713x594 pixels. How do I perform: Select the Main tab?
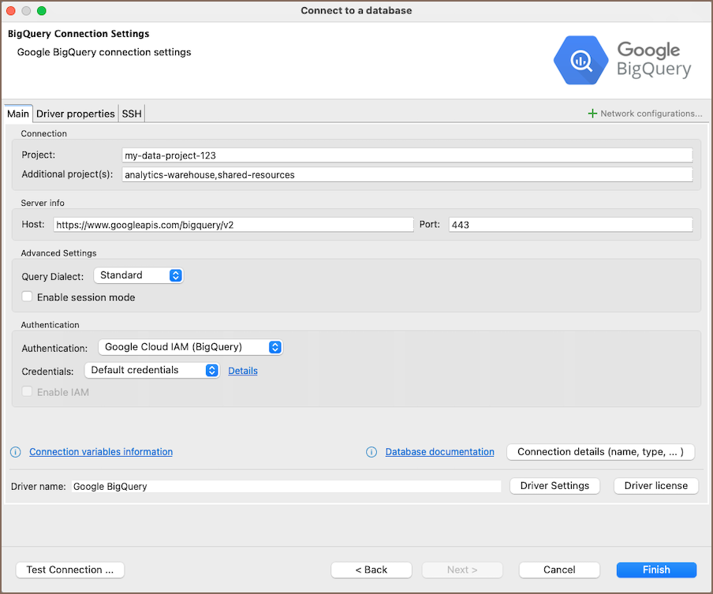point(18,114)
